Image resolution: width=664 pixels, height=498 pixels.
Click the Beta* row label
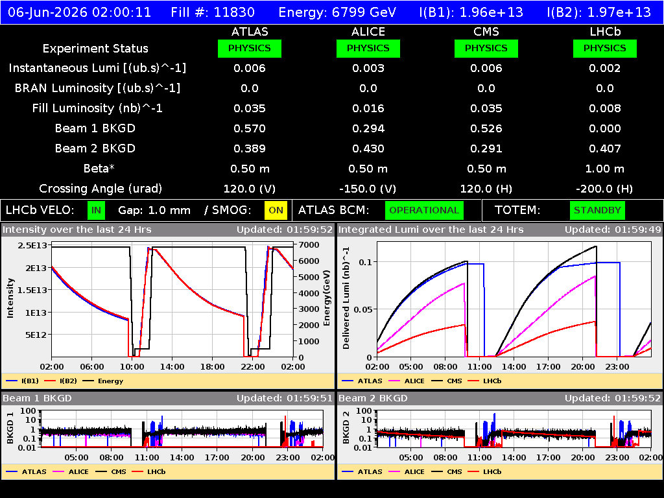coord(99,169)
